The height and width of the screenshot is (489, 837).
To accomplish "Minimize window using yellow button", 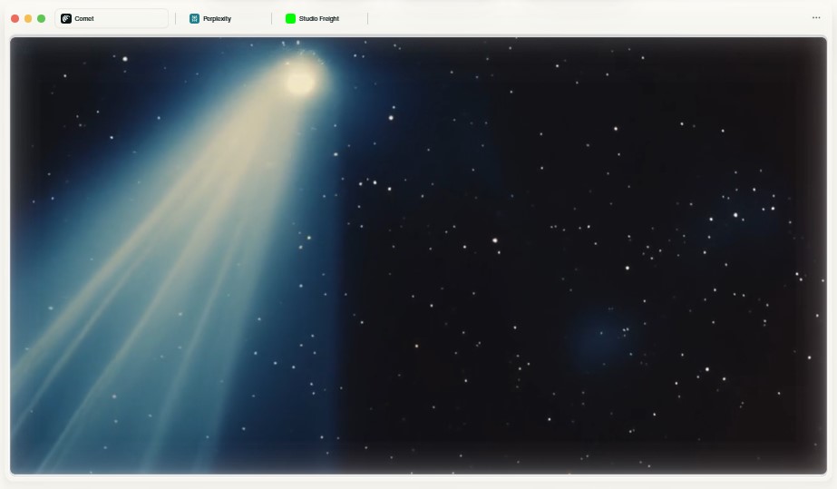I will click(28, 19).
